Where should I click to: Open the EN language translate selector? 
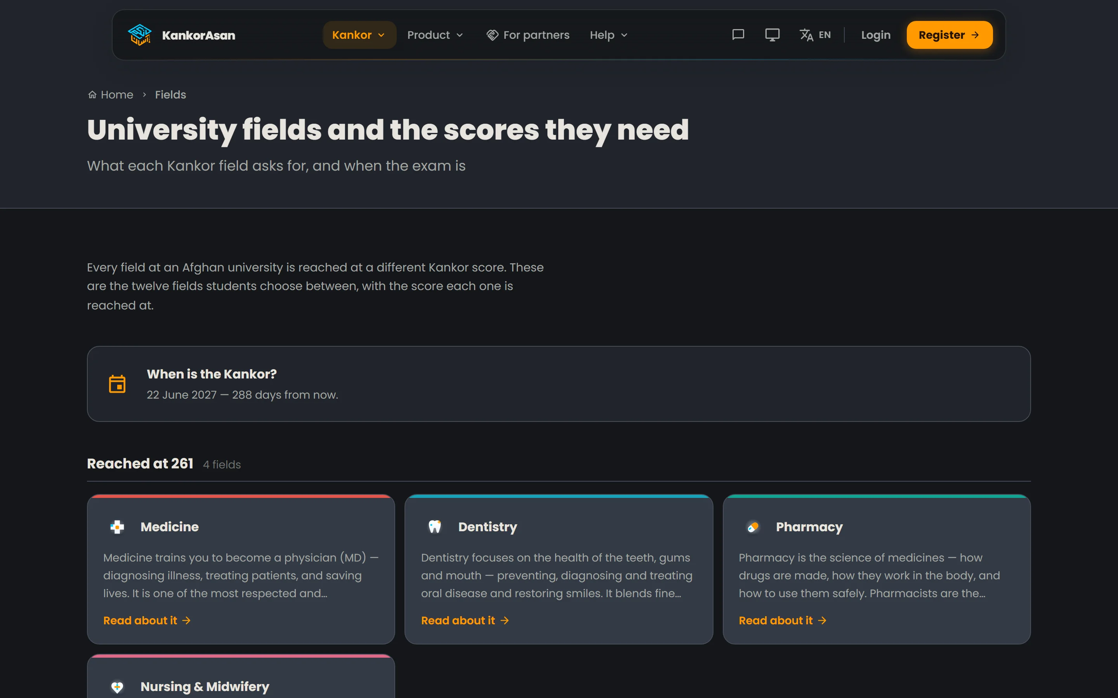(x=815, y=35)
